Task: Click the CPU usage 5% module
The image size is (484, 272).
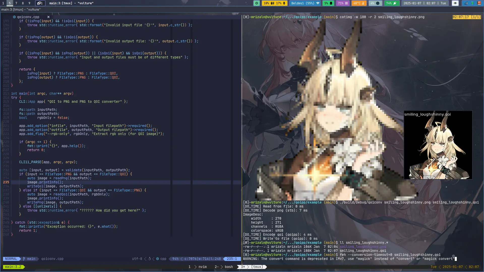Action: click(x=328, y=3)
